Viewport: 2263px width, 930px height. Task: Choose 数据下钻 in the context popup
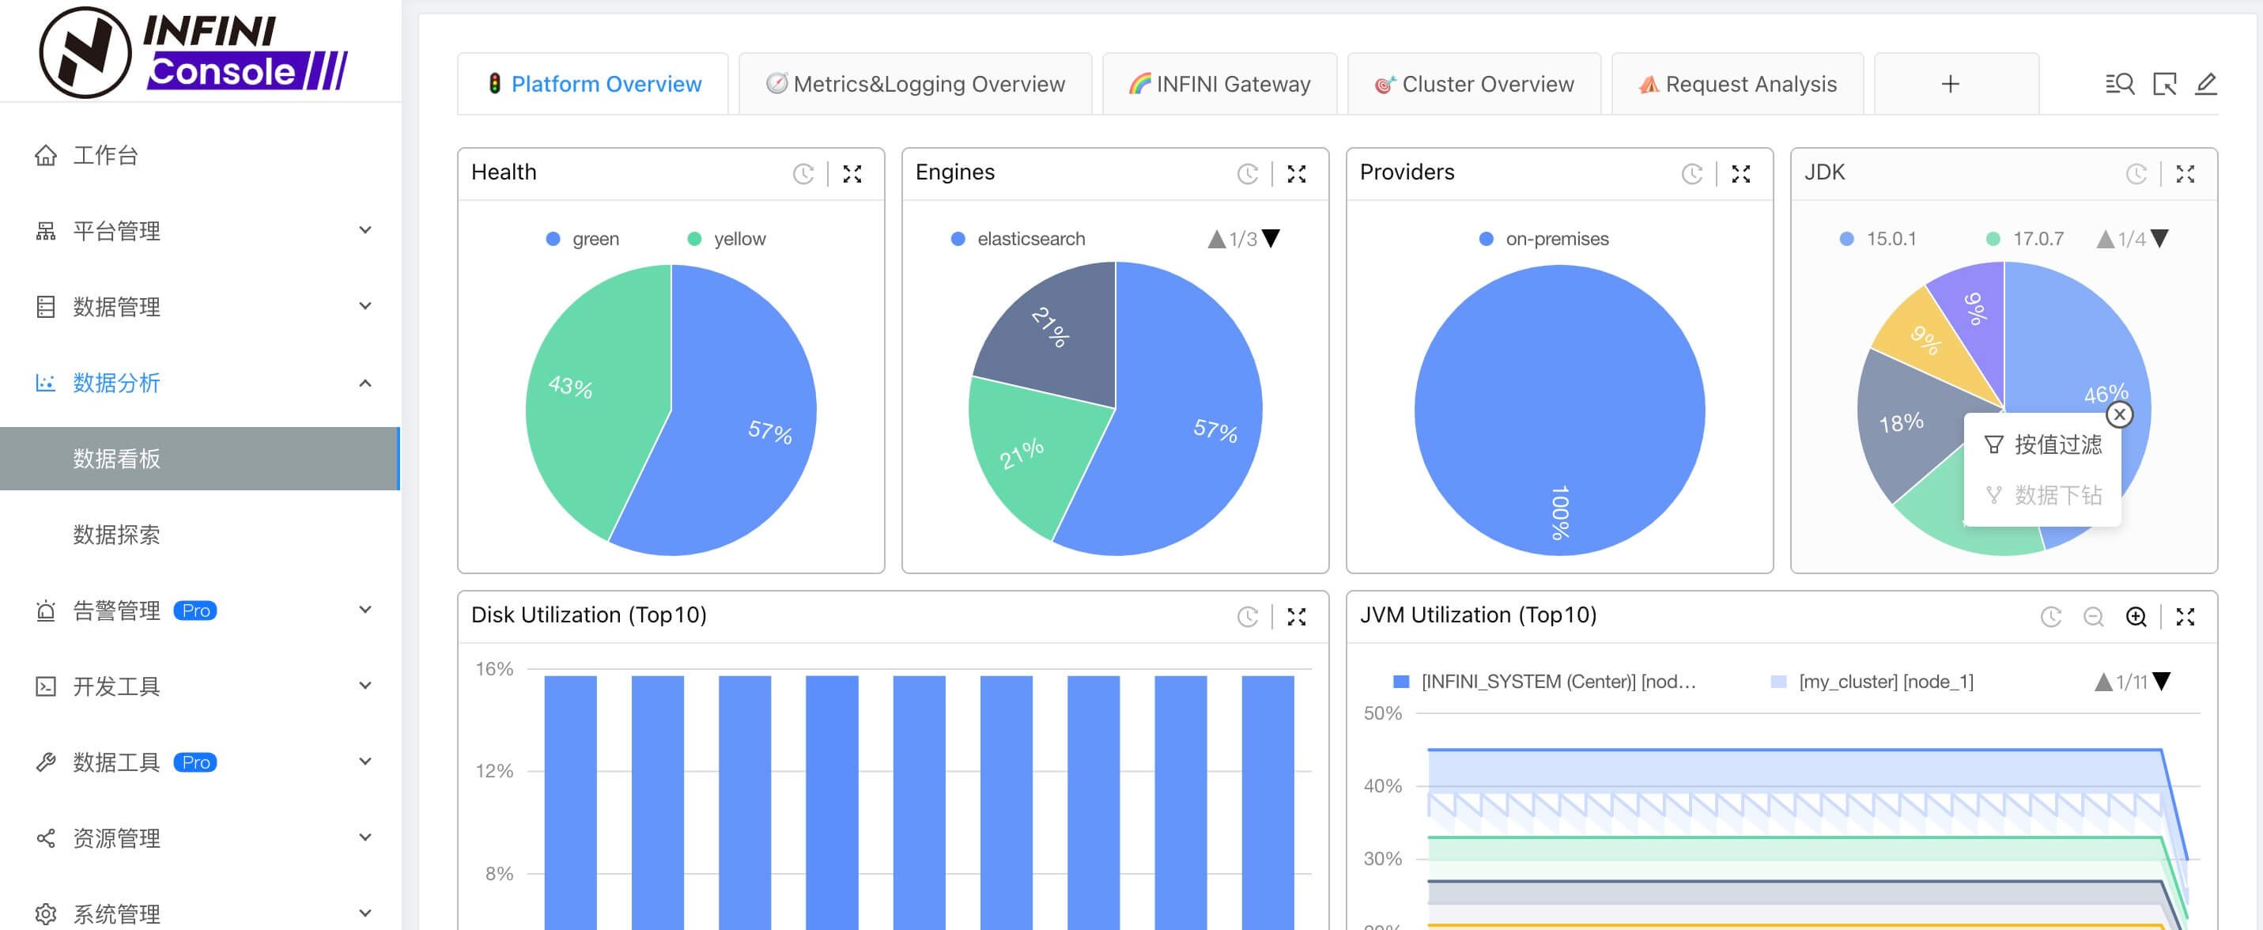click(x=2042, y=496)
